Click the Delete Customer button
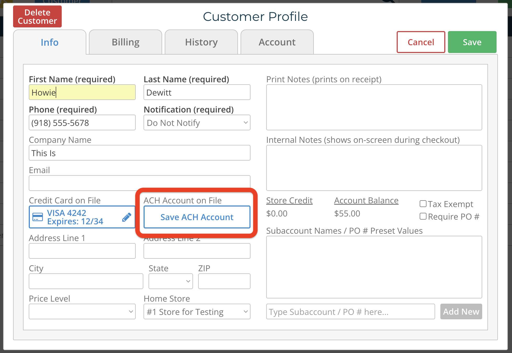The width and height of the screenshot is (512, 353). tap(37, 17)
